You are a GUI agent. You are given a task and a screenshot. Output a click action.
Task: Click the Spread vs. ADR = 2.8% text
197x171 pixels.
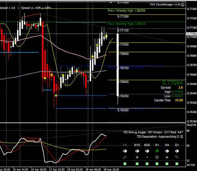(x=36, y=8)
